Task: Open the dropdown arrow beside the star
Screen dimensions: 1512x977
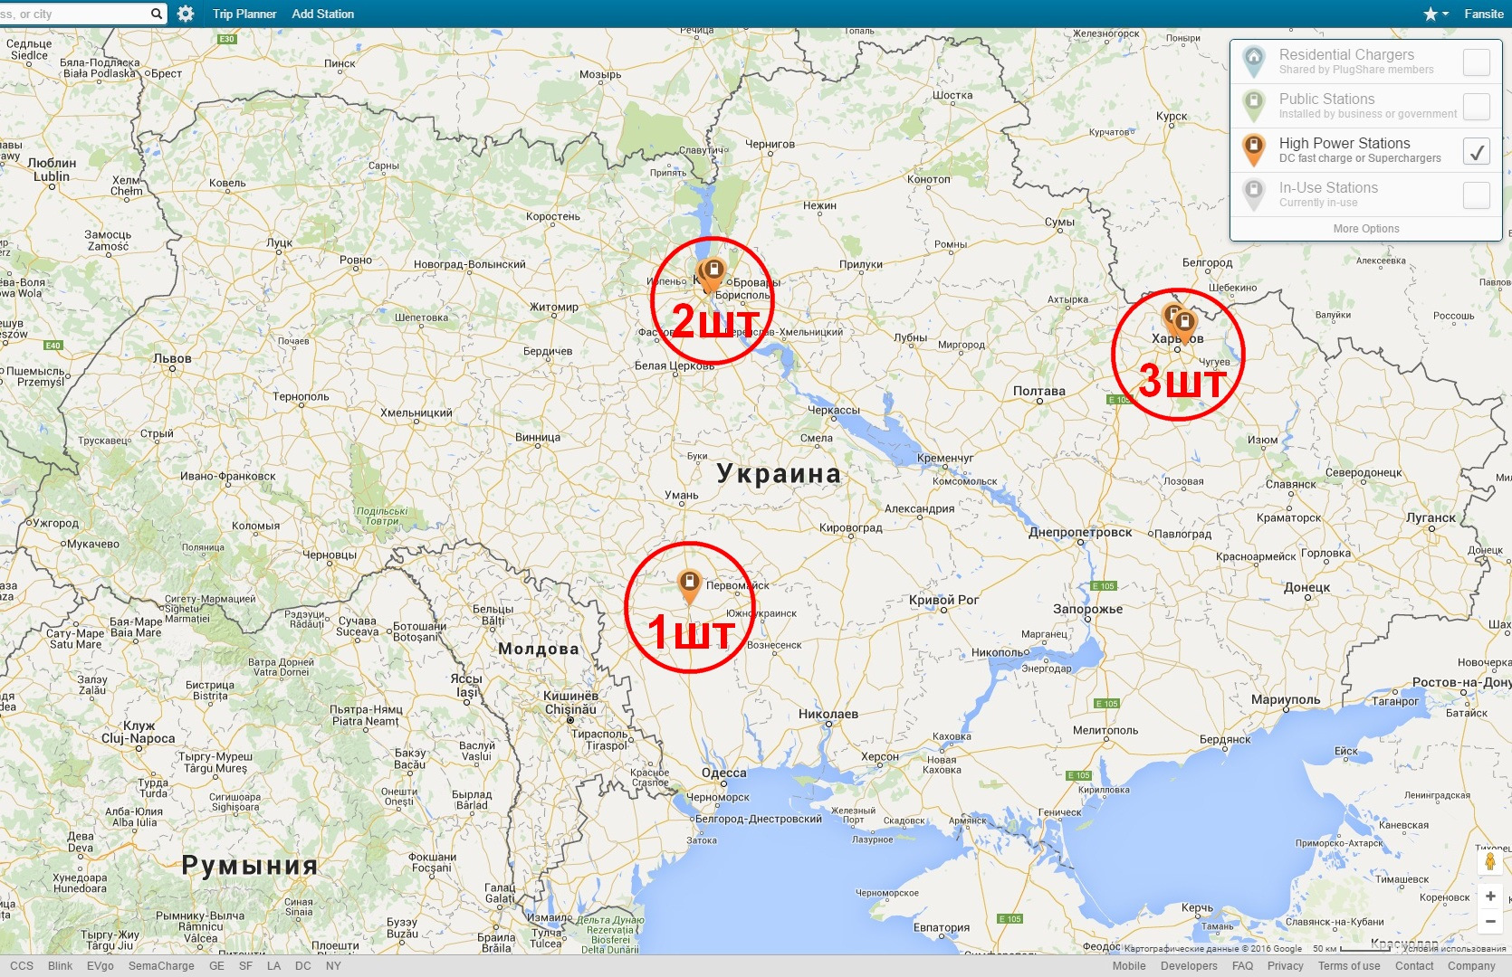Action: [1446, 14]
